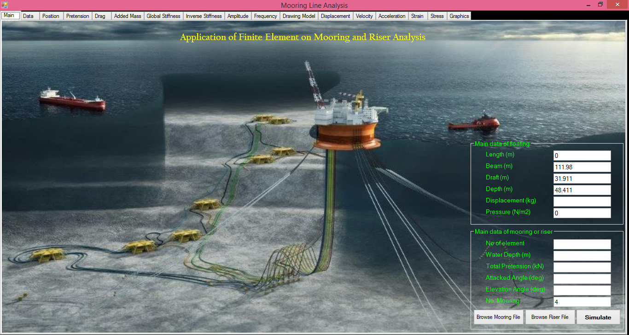Select the No of element field

coord(582,244)
